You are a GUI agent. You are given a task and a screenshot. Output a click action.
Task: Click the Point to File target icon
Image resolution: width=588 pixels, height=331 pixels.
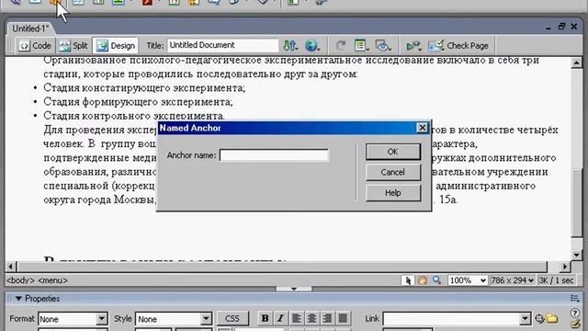pos(539,319)
